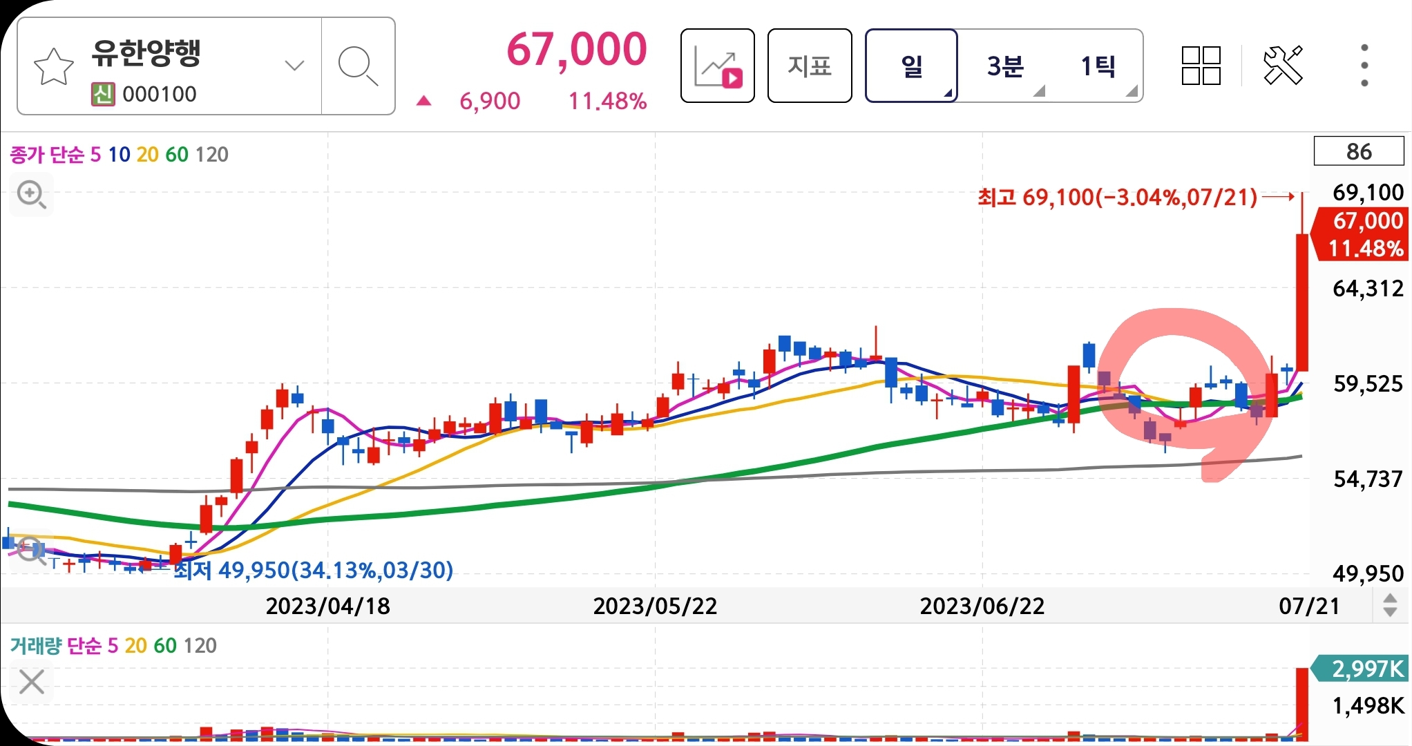Open the 일 period dropdown corner arrow
The image size is (1412, 746).
[x=948, y=93]
